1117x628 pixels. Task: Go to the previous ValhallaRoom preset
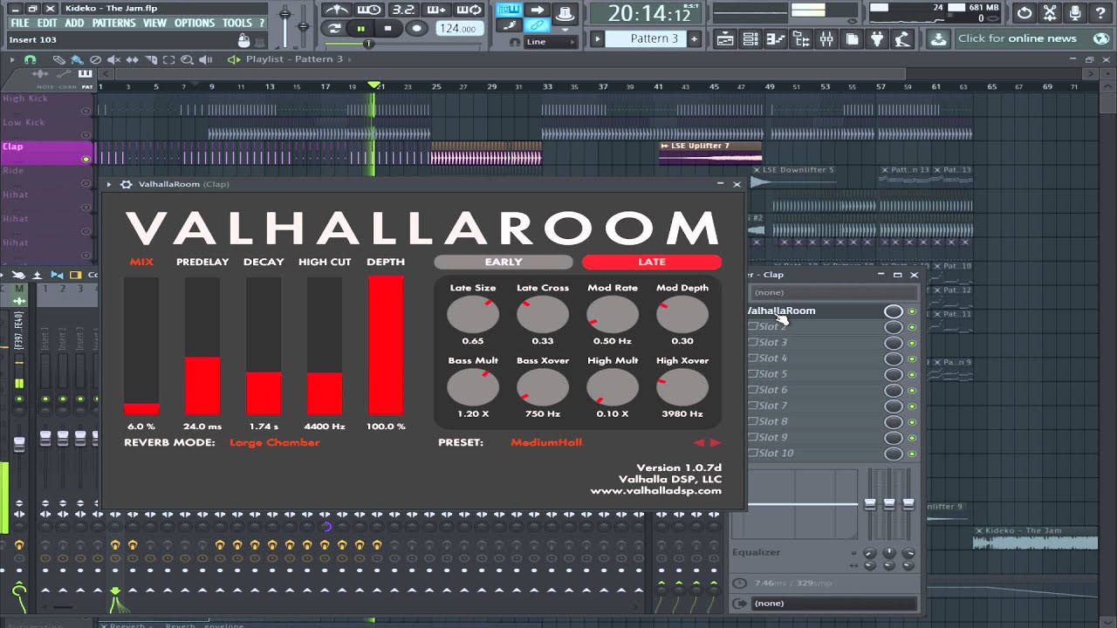699,443
